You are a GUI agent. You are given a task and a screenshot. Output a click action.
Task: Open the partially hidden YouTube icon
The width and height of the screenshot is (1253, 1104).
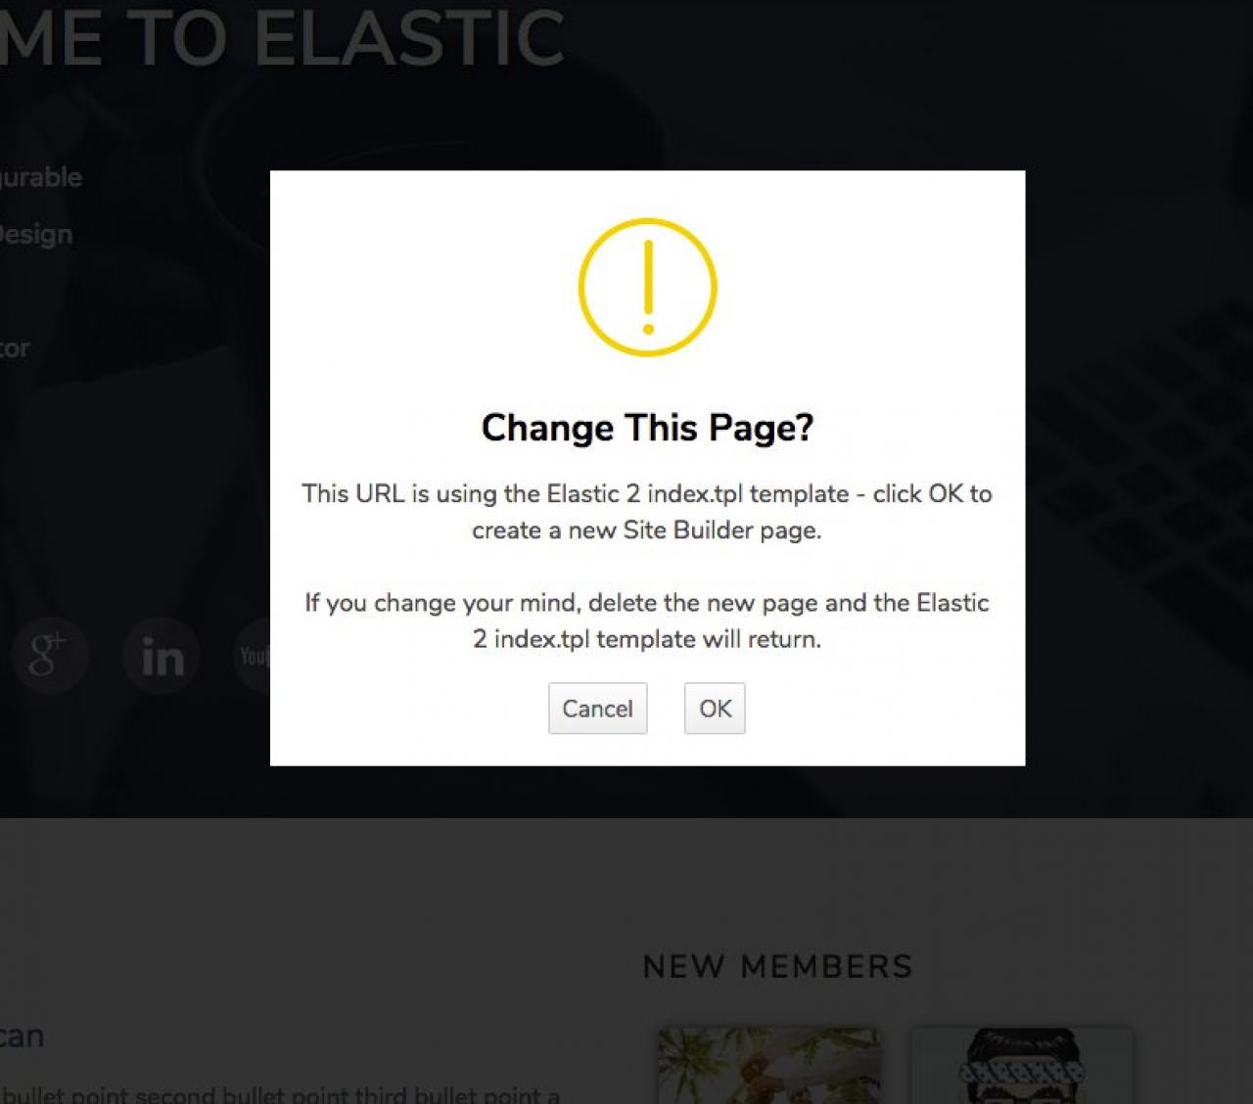(x=253, y=655)
